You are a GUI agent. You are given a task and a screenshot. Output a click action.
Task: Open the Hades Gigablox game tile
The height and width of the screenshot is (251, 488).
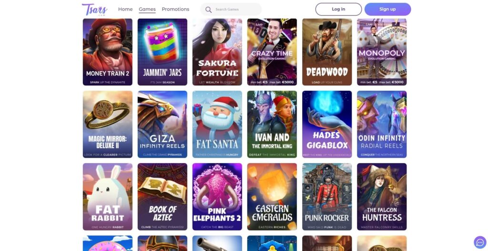[x=327, y=125]
